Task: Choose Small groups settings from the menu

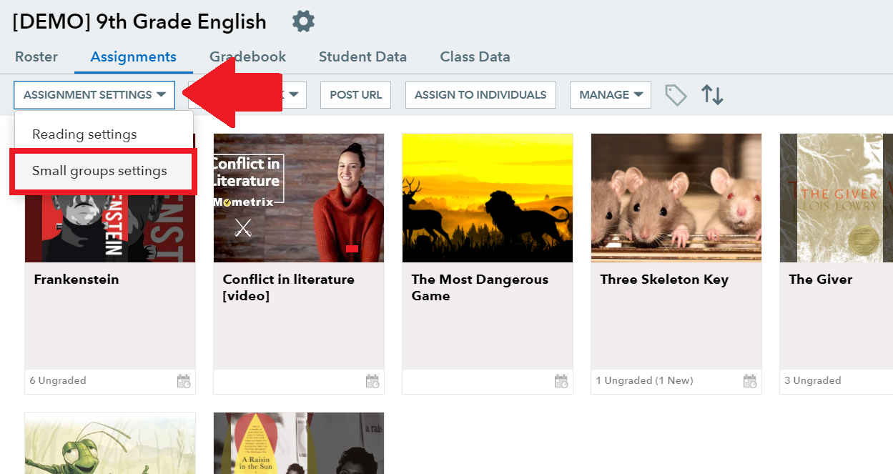Action: (x=99, y=171)
